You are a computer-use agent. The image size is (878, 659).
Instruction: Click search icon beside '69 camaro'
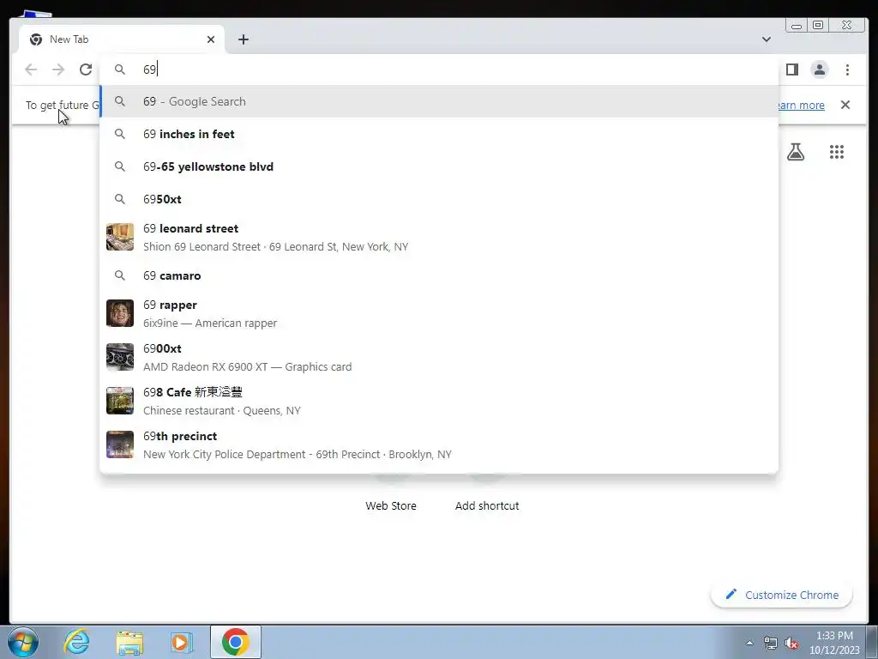119,275
